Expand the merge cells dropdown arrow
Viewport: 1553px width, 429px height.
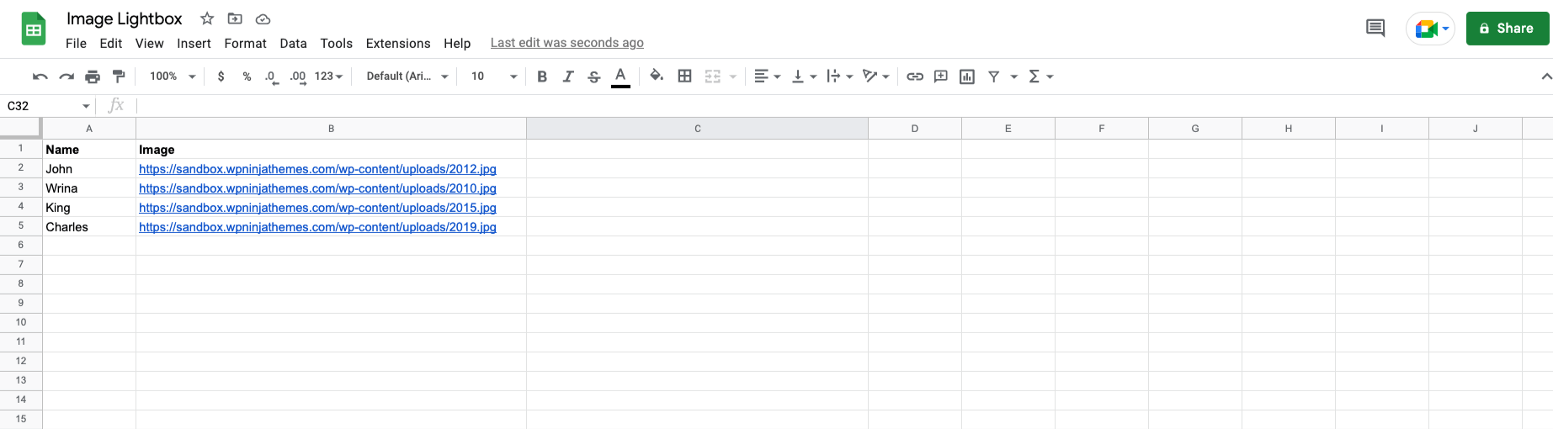tap(733, 77)
